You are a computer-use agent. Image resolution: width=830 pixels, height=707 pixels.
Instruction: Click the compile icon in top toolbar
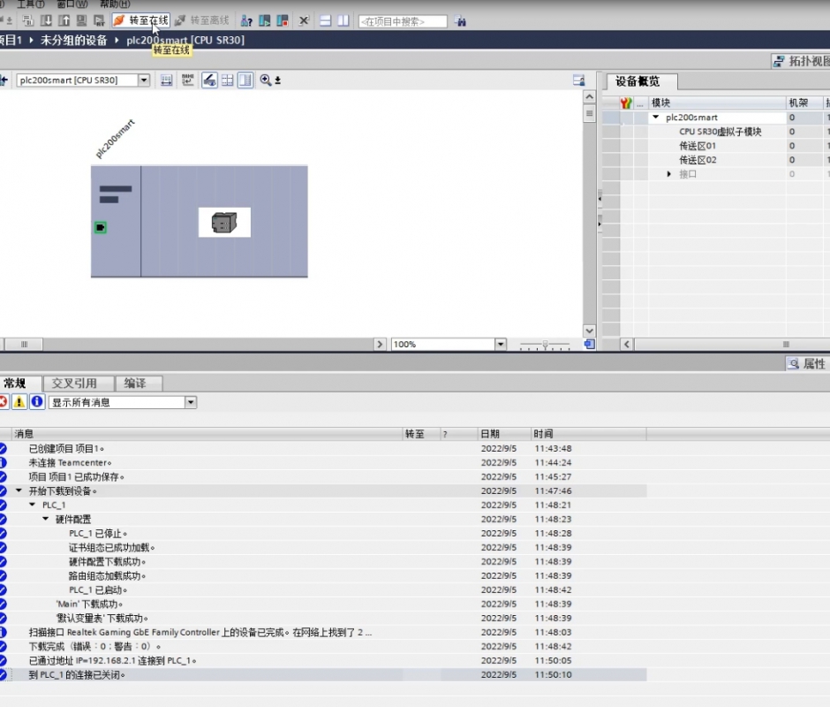pos(28,21)
